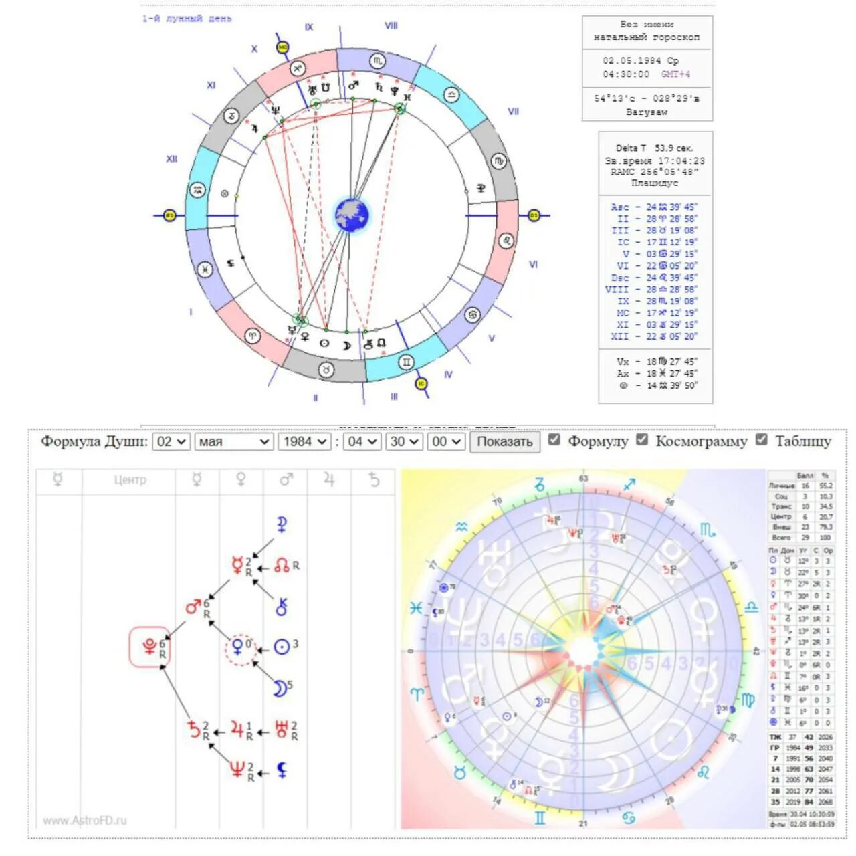856x856 pixels.
Task: Click boxed red Pluto in soul formula
Action: coord(150,647)
